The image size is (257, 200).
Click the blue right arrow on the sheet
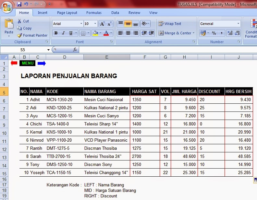(x=42, y=63)
